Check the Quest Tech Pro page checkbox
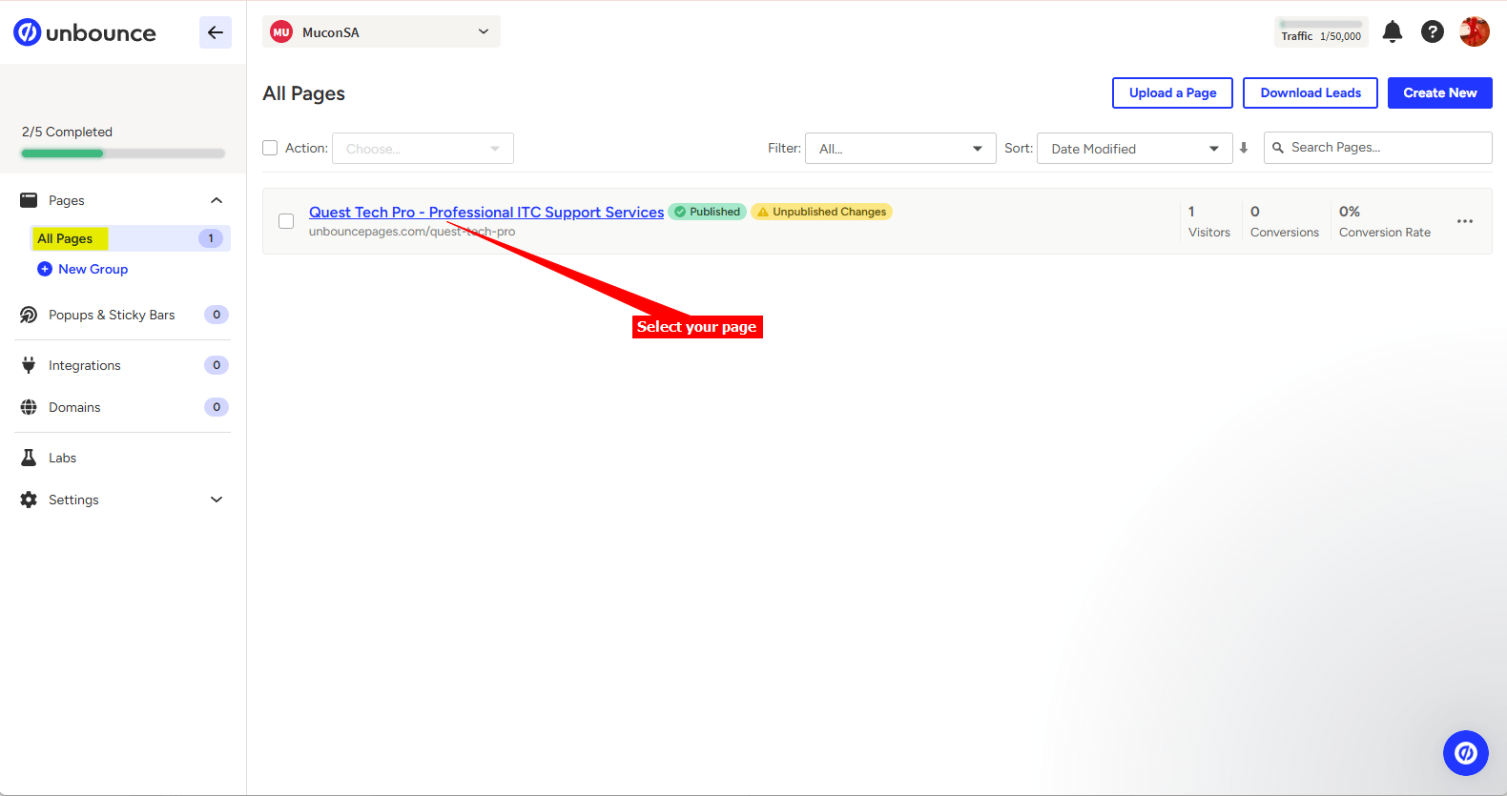 pyautogui.click(x=286, y=221)
